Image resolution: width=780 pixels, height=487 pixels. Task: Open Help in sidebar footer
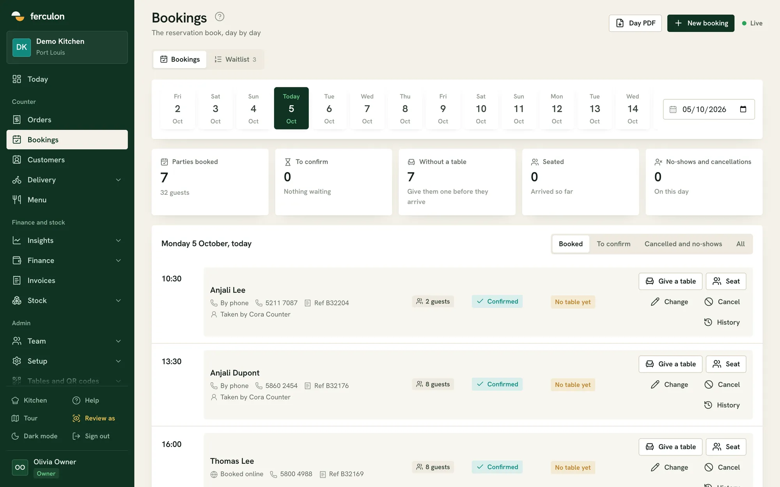[x=86, y=400]
